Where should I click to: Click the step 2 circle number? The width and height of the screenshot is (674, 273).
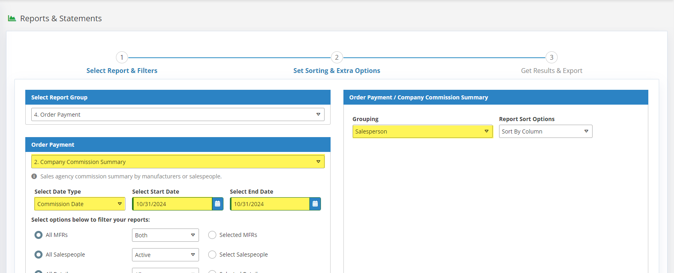[x=337, y=57]
